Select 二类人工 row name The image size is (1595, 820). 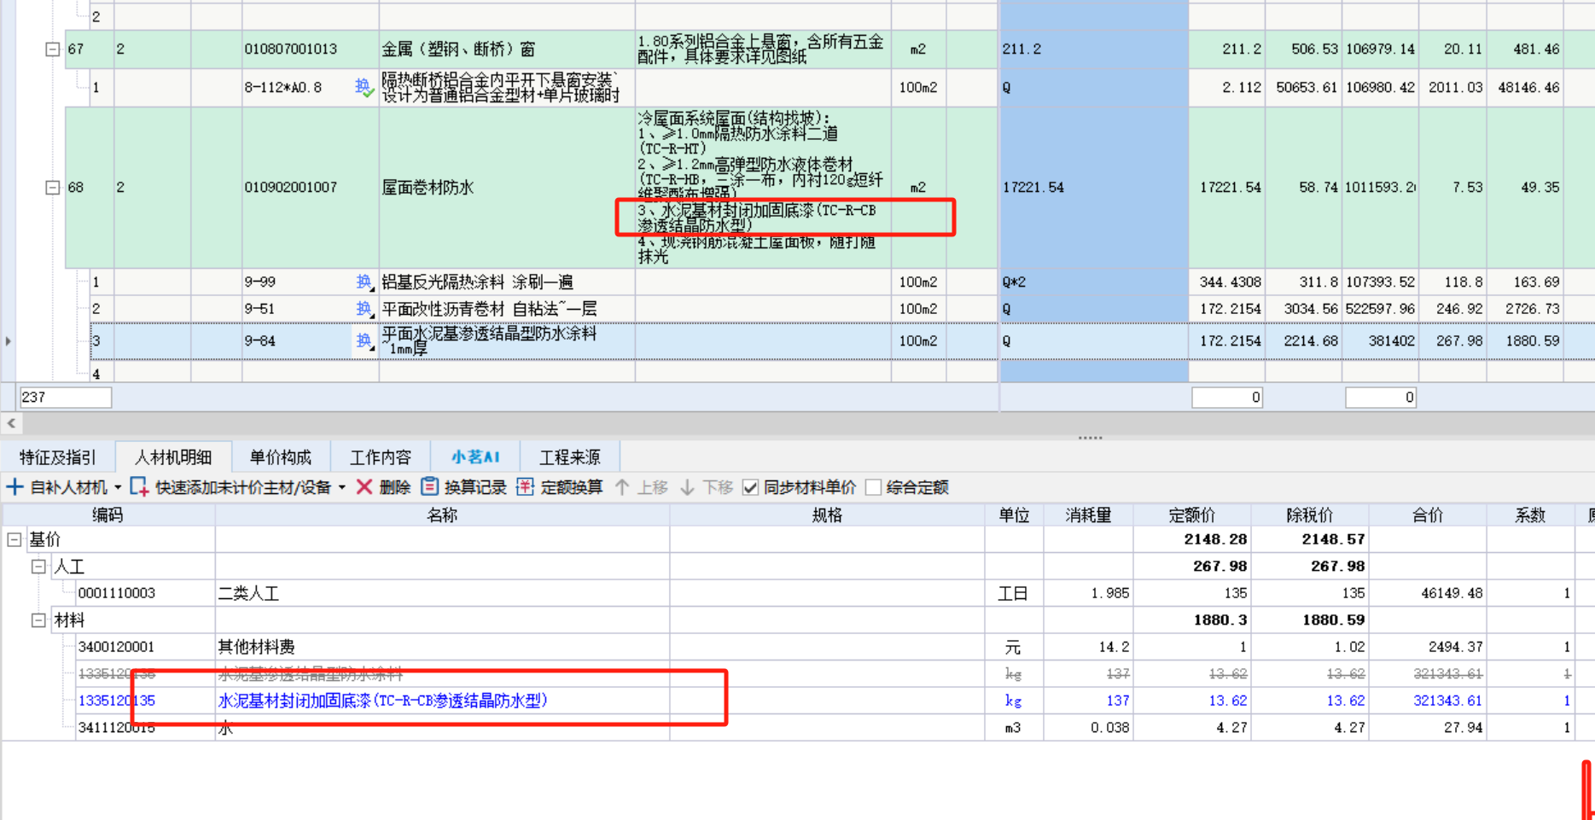point(248,593)
